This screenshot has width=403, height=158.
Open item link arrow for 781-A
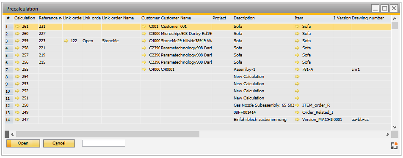click(x=297, y=69)
